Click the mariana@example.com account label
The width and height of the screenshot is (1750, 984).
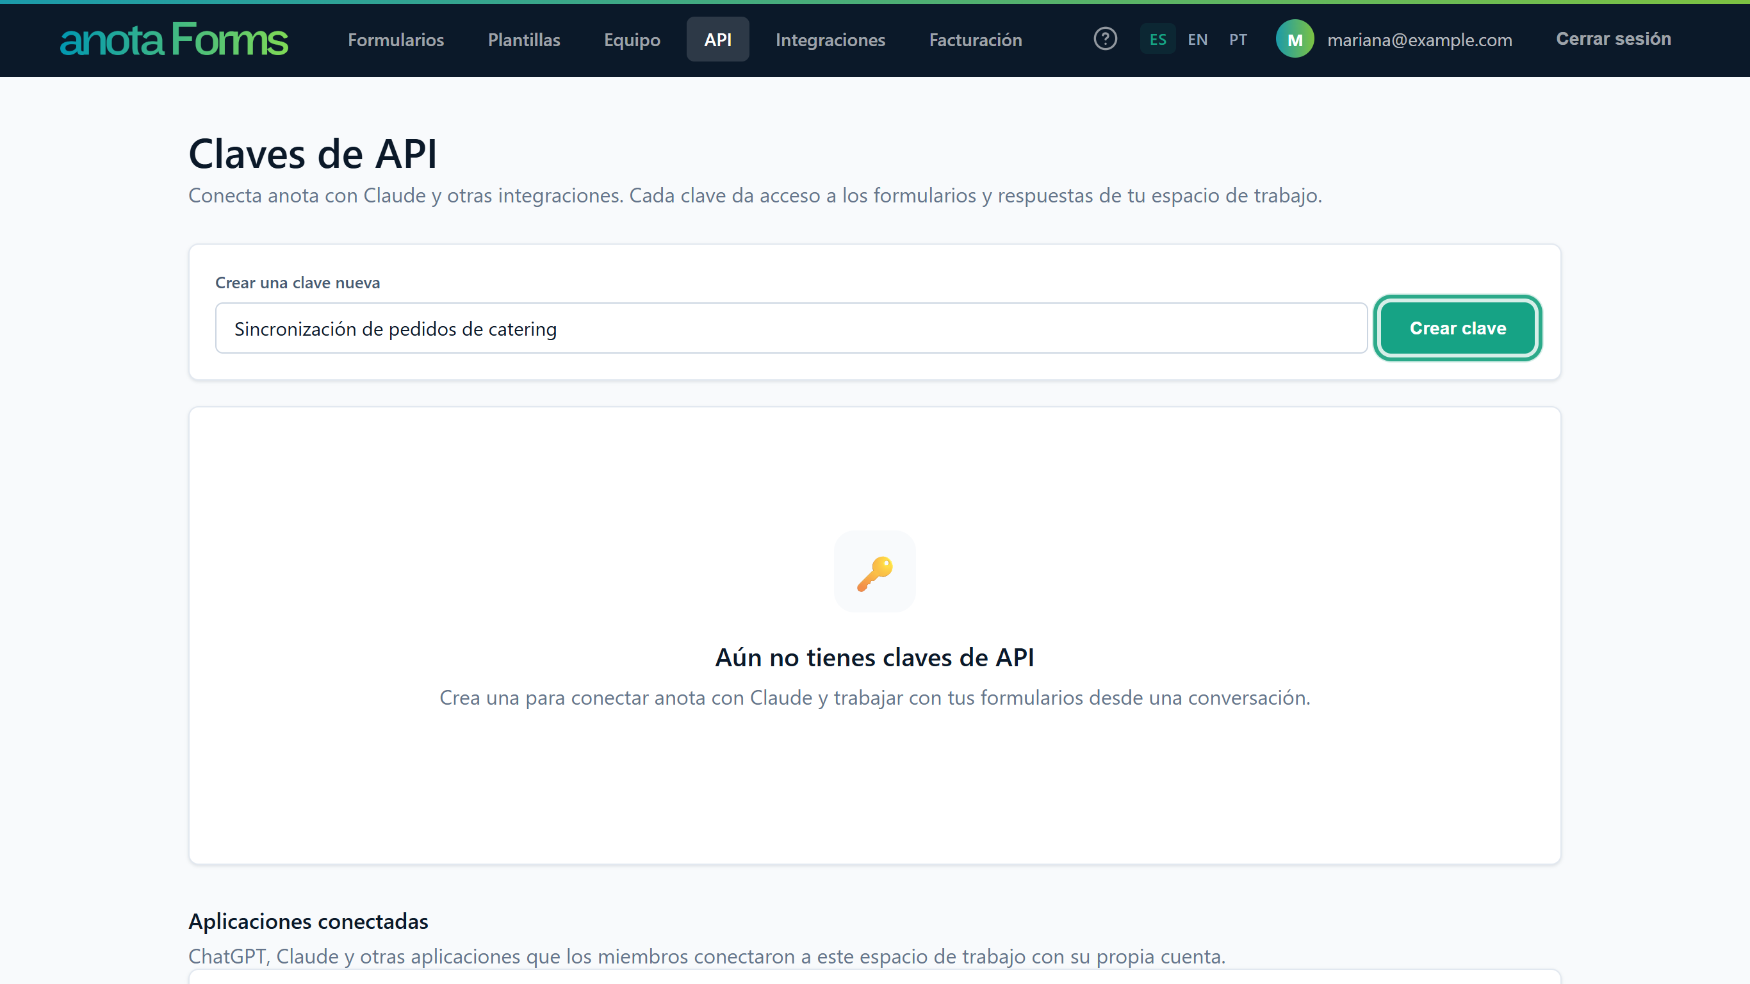(x=1419, y=40)
